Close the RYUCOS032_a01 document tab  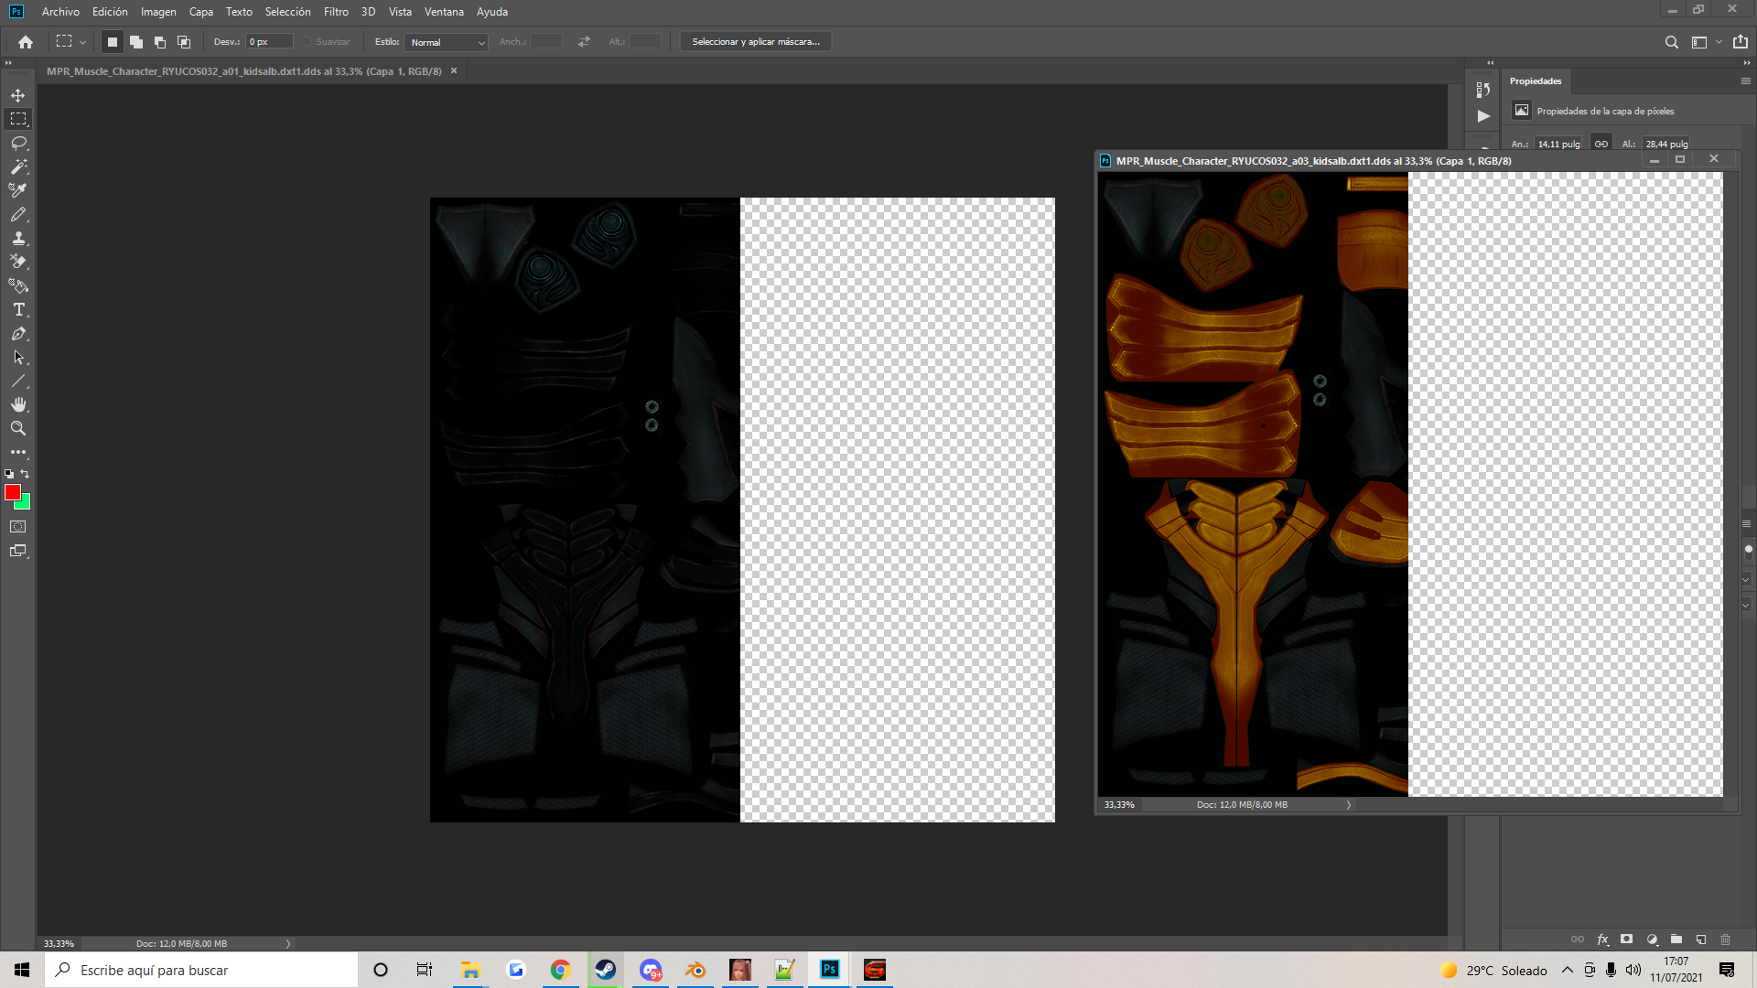click(454, 71)
